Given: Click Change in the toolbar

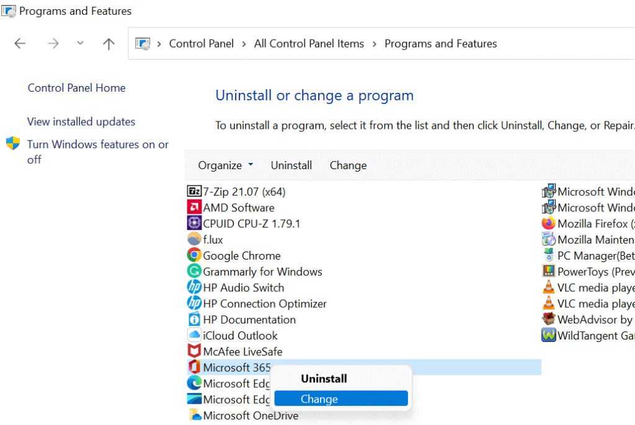Looking at the screenshot, I should (348, 165).
